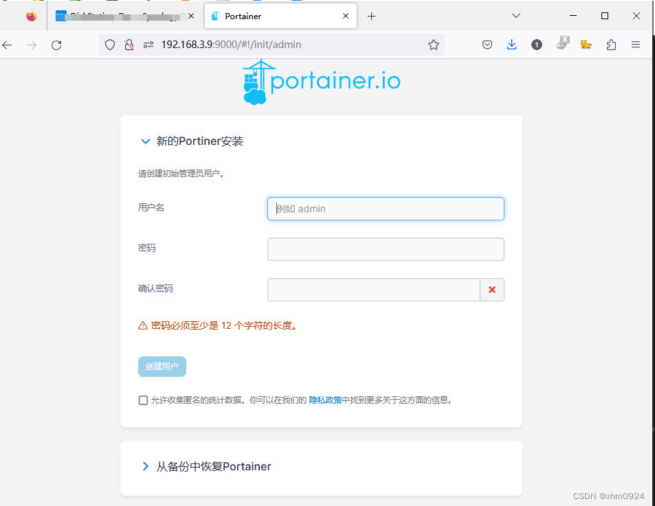Screen dimensions: 655x506
Task: Click the 创建用户 button
Action: 162,367
